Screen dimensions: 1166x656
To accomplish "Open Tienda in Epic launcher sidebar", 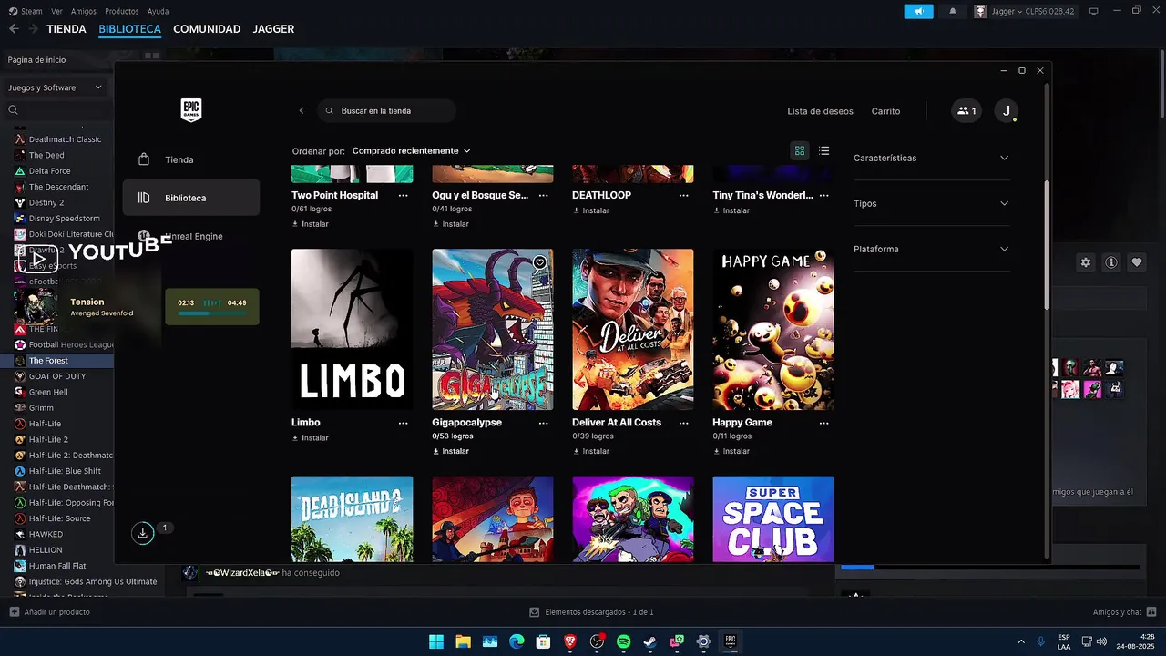I will (191, 159).
